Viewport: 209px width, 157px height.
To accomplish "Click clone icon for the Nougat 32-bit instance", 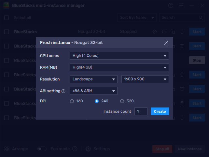I will [173, 32].
